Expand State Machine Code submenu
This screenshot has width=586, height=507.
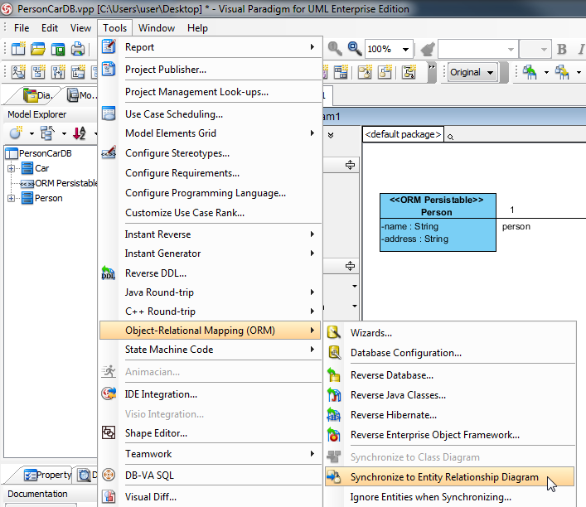click(312, 350)
